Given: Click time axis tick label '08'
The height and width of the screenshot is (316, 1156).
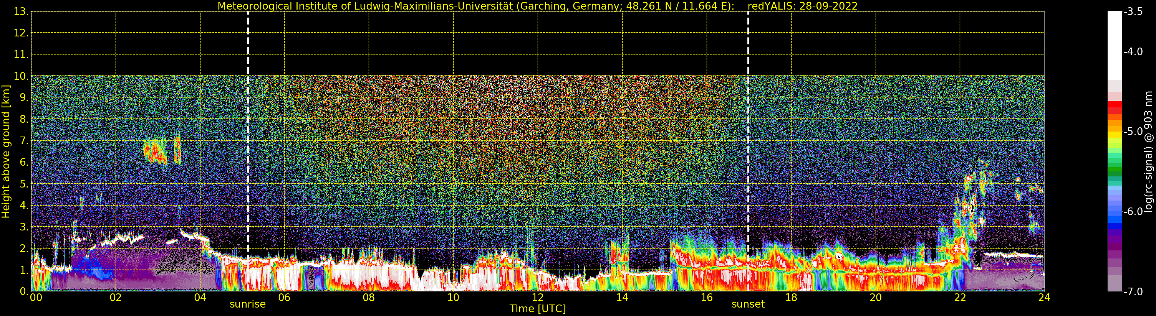Looking at the screenshot, I should pyautogui.click(x=369, y=298).
